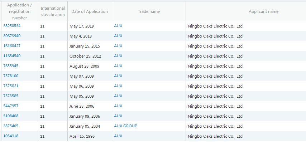Click AUX trade name in April 15, 1996 row
306x142 pixels.
point(118,136)
